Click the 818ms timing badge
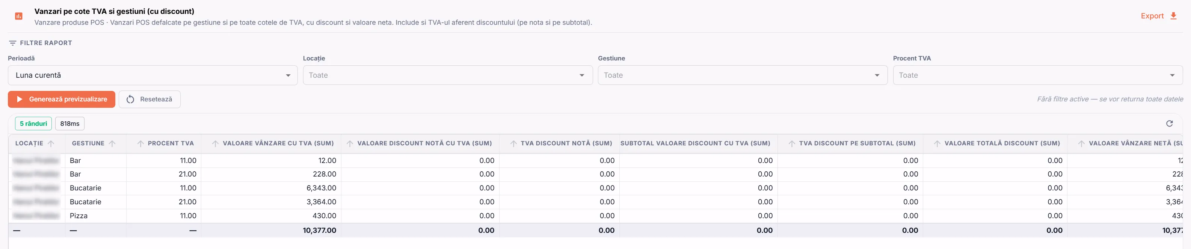Screen dimensions: 1191x249 (70, 124)
